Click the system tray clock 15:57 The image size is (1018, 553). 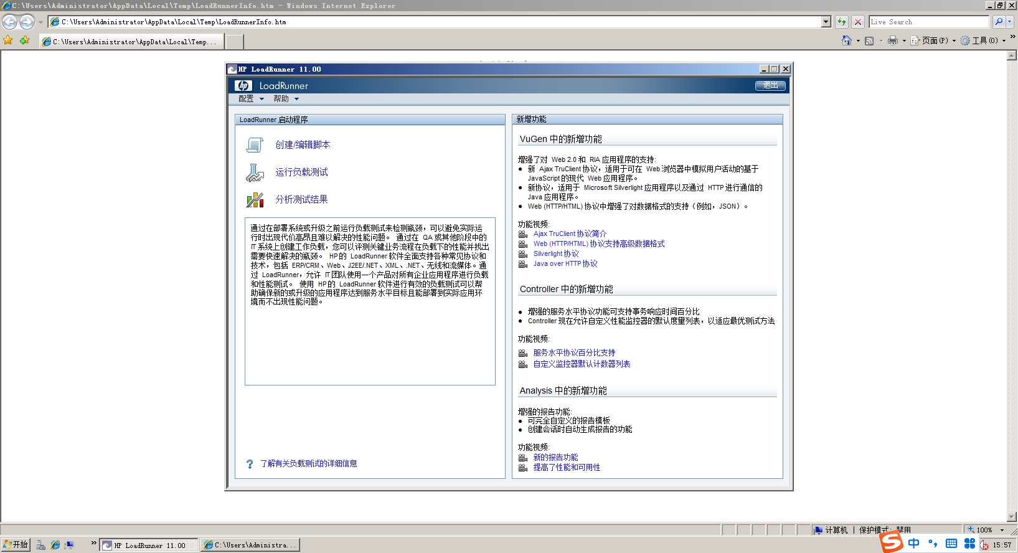(x=1002, y=545)
